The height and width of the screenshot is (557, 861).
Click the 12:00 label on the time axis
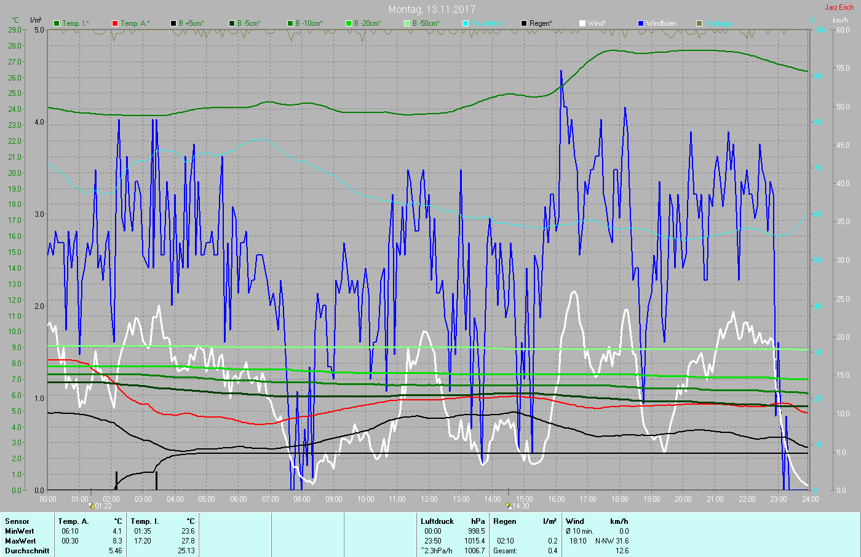429,499
